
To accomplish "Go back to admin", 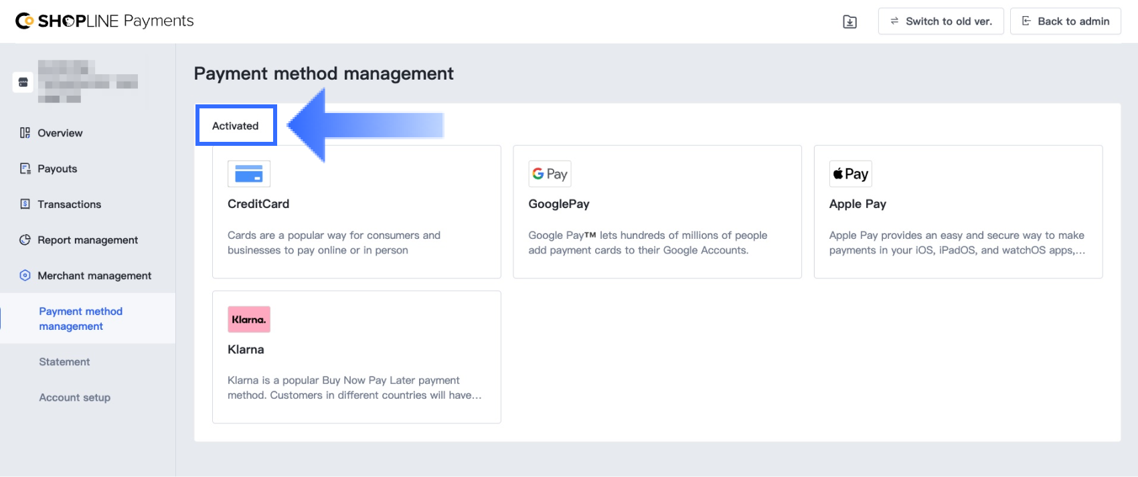I will (1065, 21).
